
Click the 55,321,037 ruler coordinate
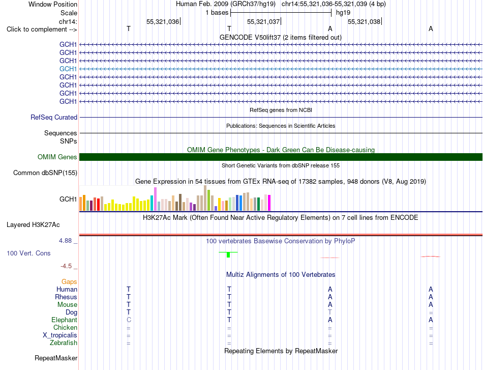(x=263, y=21)
